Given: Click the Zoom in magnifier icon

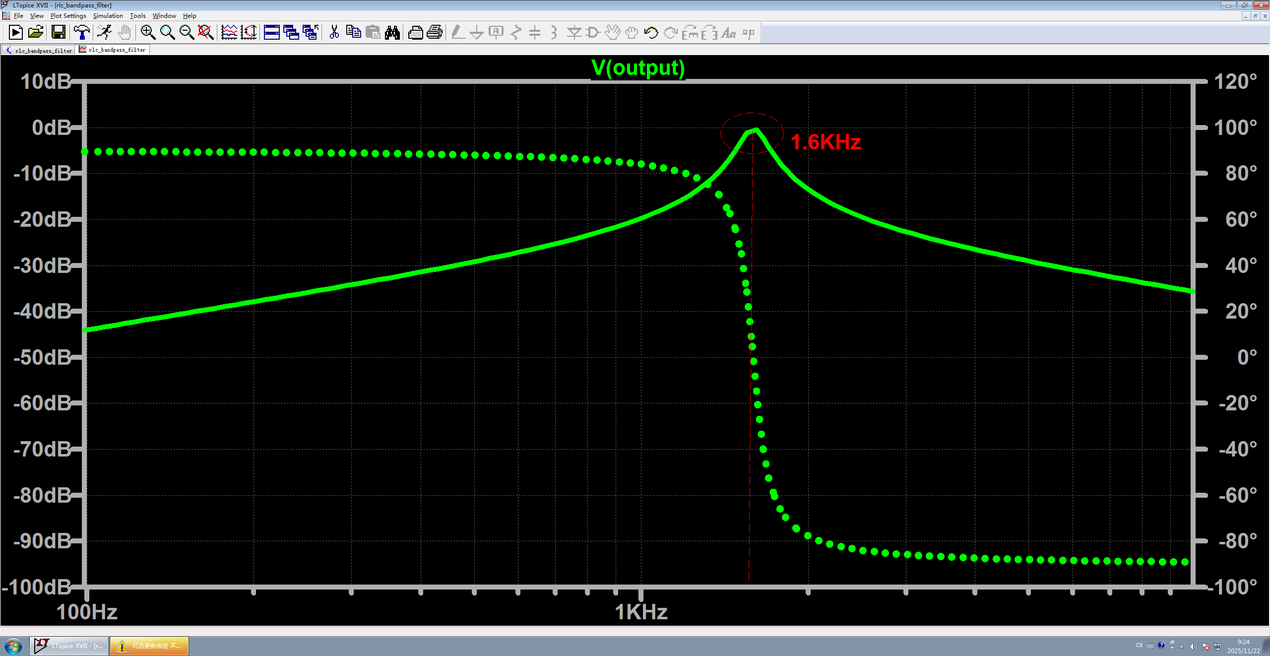Looking at the screenshot, I should [x=147, y=33].
